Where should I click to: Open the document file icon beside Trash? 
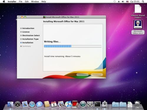[x=130, y=104]
